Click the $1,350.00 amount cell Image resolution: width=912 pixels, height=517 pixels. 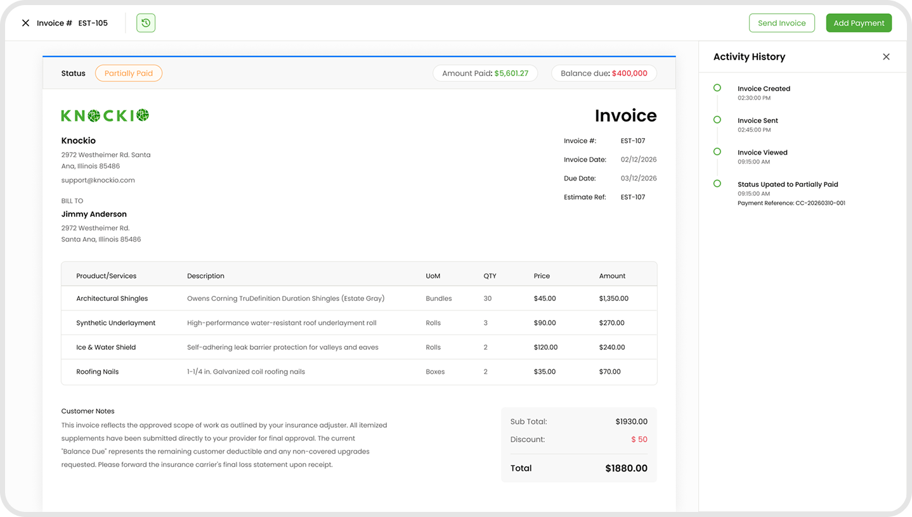point(614,298)
